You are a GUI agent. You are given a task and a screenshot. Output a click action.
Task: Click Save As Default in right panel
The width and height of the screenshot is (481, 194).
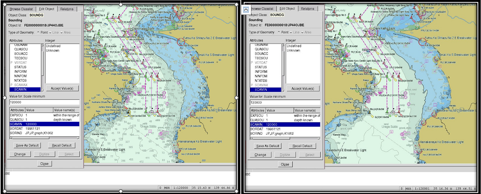[268, 146]
